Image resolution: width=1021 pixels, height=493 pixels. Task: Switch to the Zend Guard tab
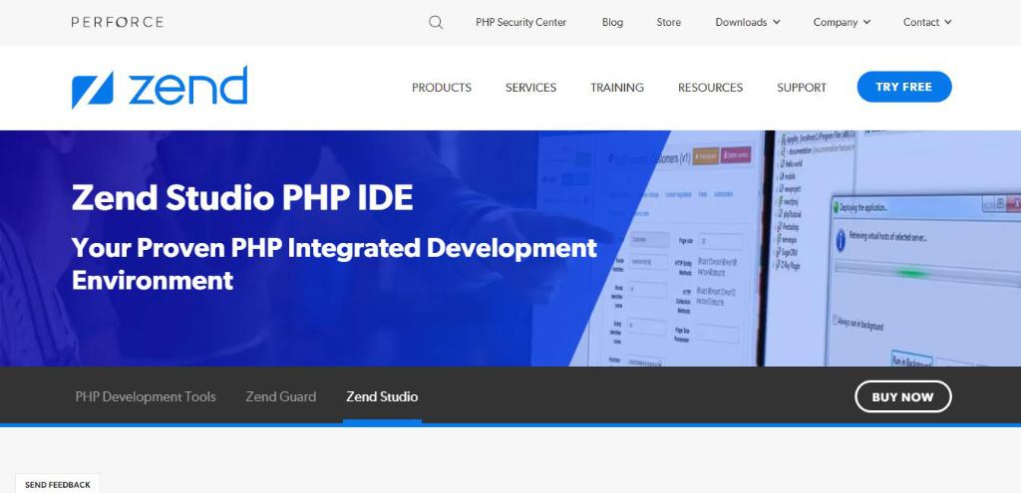pos(280,396)
